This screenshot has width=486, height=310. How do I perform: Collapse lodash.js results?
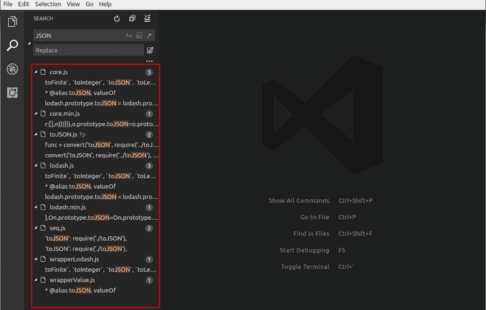36,165
